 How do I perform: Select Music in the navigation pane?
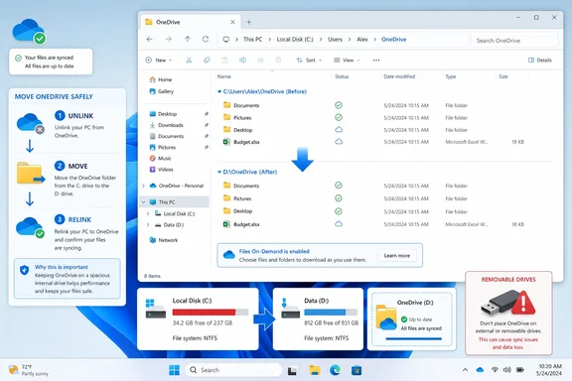161,158
